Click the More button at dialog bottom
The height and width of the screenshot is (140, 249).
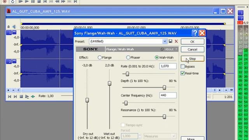coord(192,138)
